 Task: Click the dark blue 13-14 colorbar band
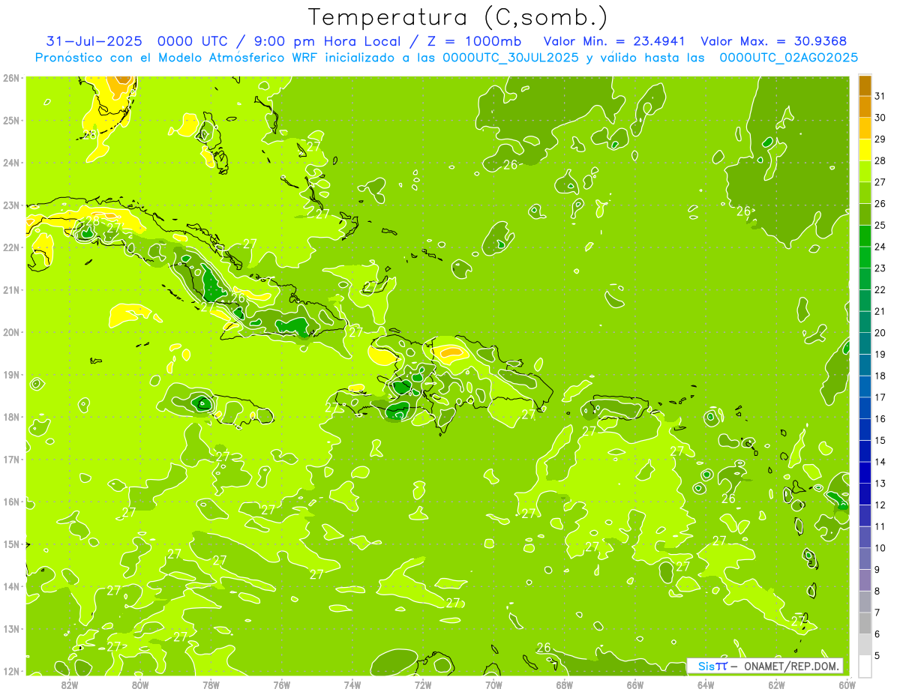(x=865, y=473)
